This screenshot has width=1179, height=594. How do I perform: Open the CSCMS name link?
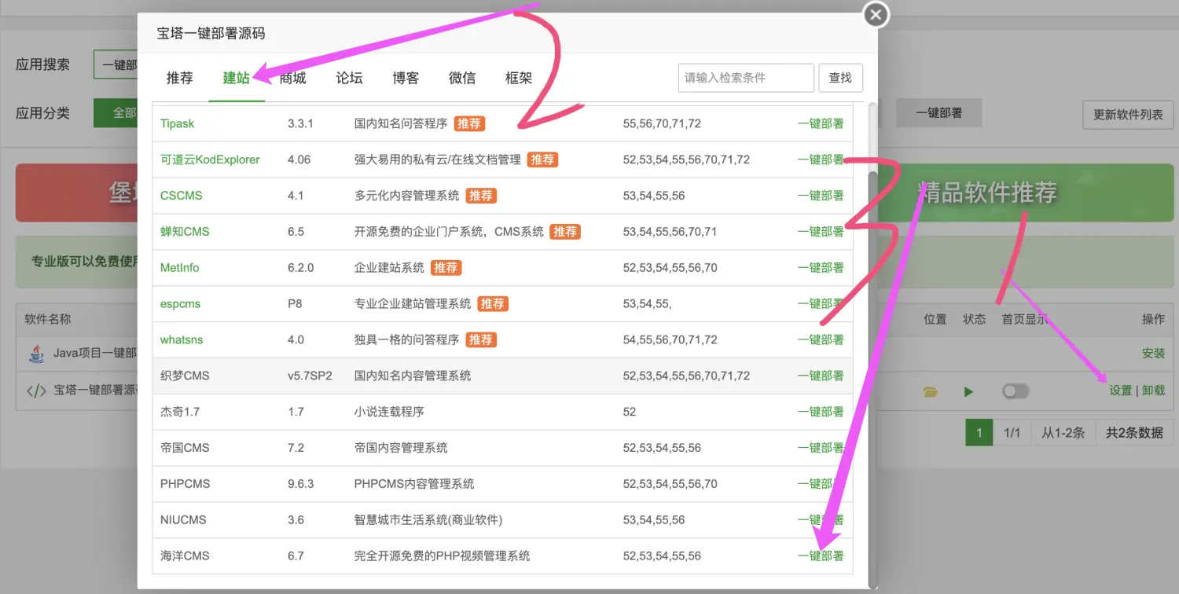181,196
